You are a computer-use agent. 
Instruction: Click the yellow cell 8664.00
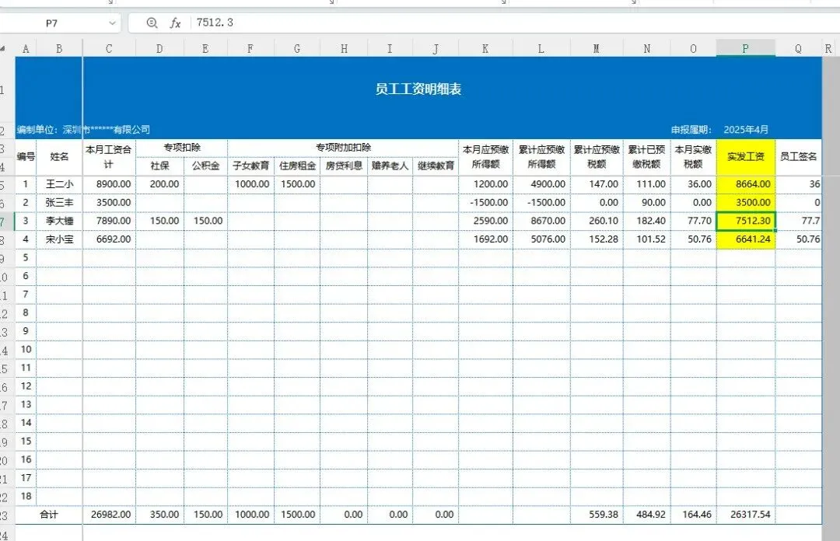click(x=746, y=183)
